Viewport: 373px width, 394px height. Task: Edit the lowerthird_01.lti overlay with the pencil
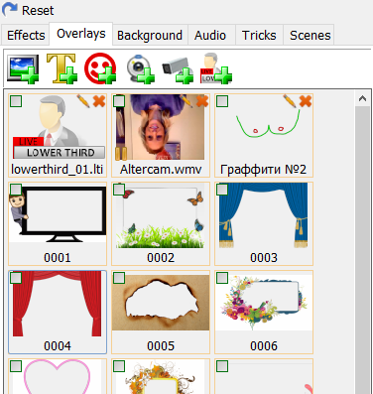pyautogui.click(x=83, y=101)
